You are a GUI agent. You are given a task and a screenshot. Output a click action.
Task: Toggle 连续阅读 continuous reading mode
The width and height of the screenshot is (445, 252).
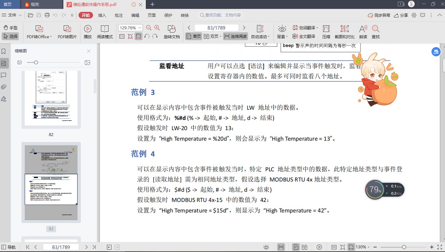tap(235, 36)
